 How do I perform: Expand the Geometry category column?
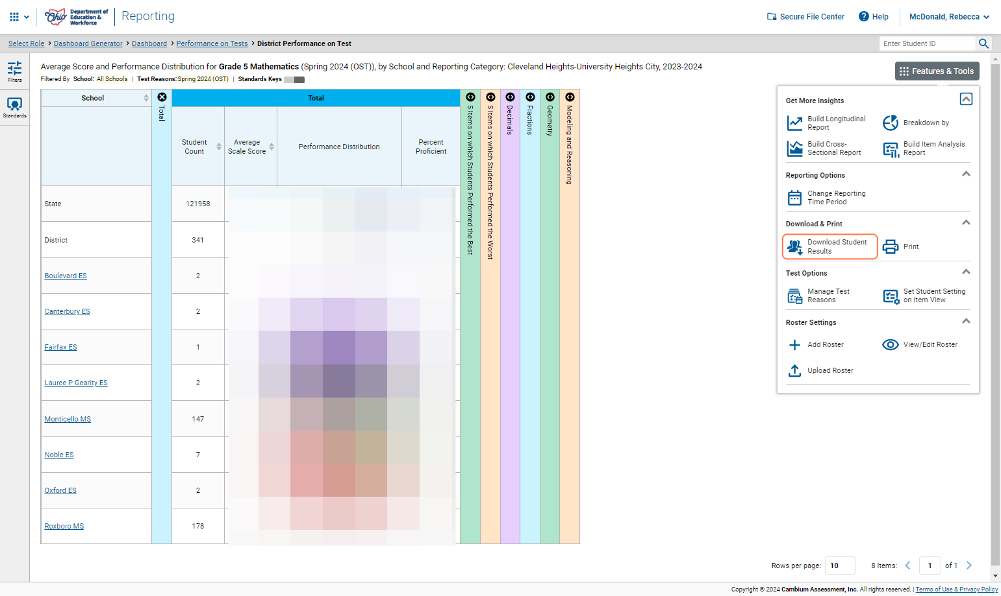[550, 97]
